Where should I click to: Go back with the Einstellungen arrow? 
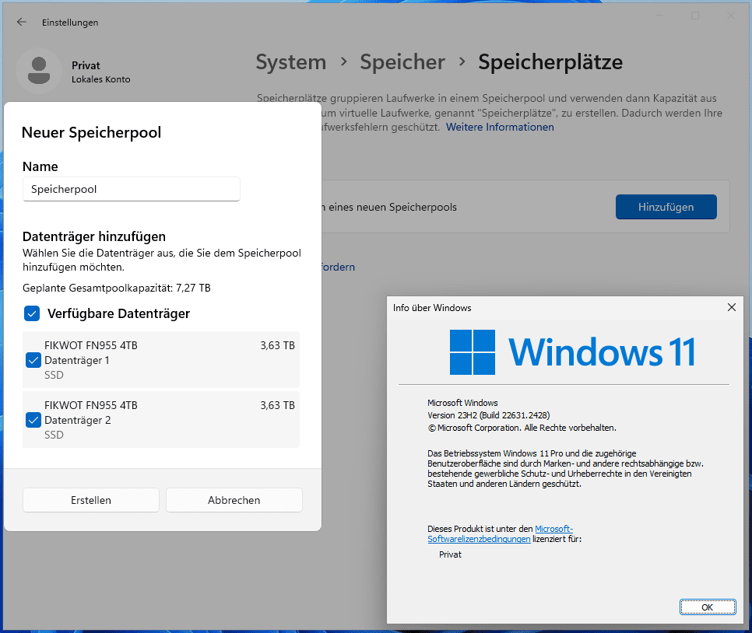[x=22, y=22]
